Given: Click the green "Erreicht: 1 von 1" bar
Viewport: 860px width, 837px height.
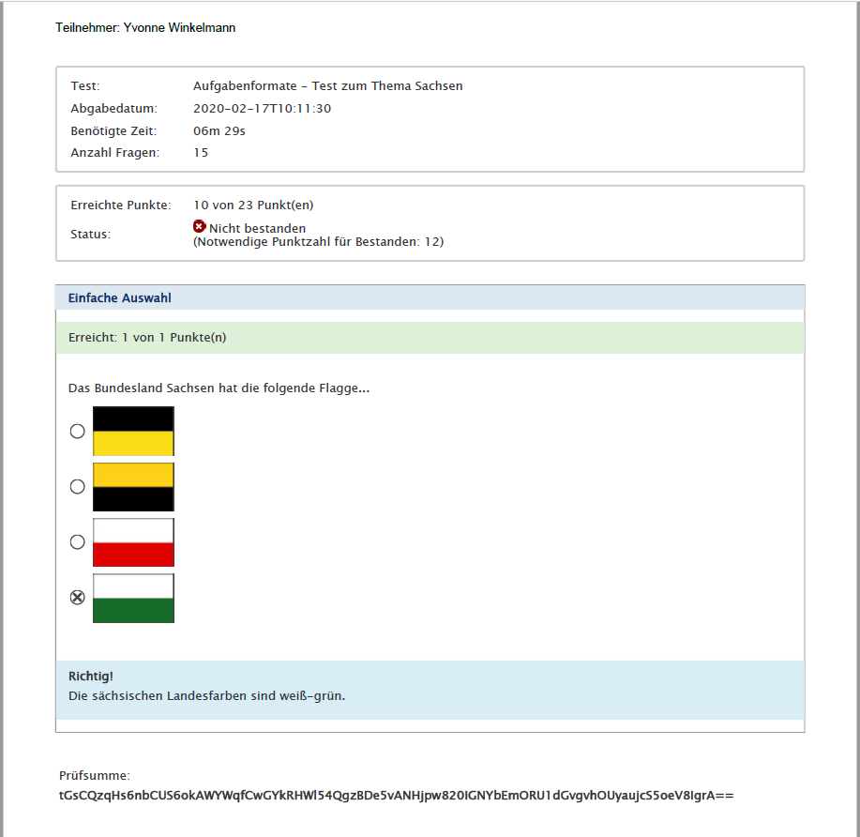Looking at the screenshot, I should coord(430,338).
